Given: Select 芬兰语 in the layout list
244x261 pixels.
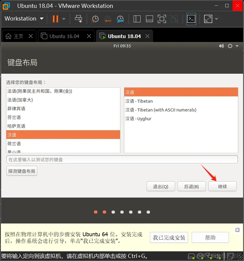Looking at the screenshot, I should tap(63, 117).
